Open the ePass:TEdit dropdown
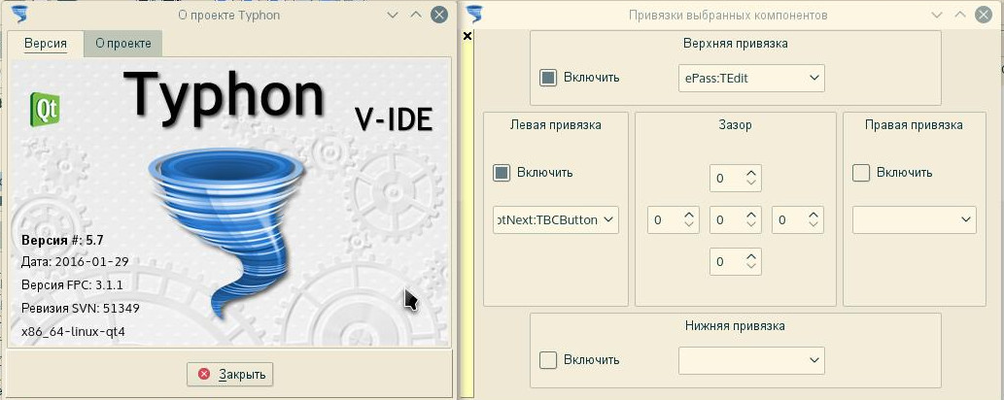The width and height of the screenshot is (1004, 400). tap(750, 78)
